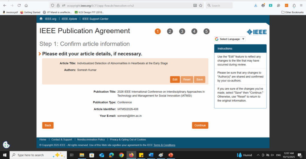Open the Firefox extensions puzzle icon
This screenshot has height=159, width=306.
click(x=294, y=5)
